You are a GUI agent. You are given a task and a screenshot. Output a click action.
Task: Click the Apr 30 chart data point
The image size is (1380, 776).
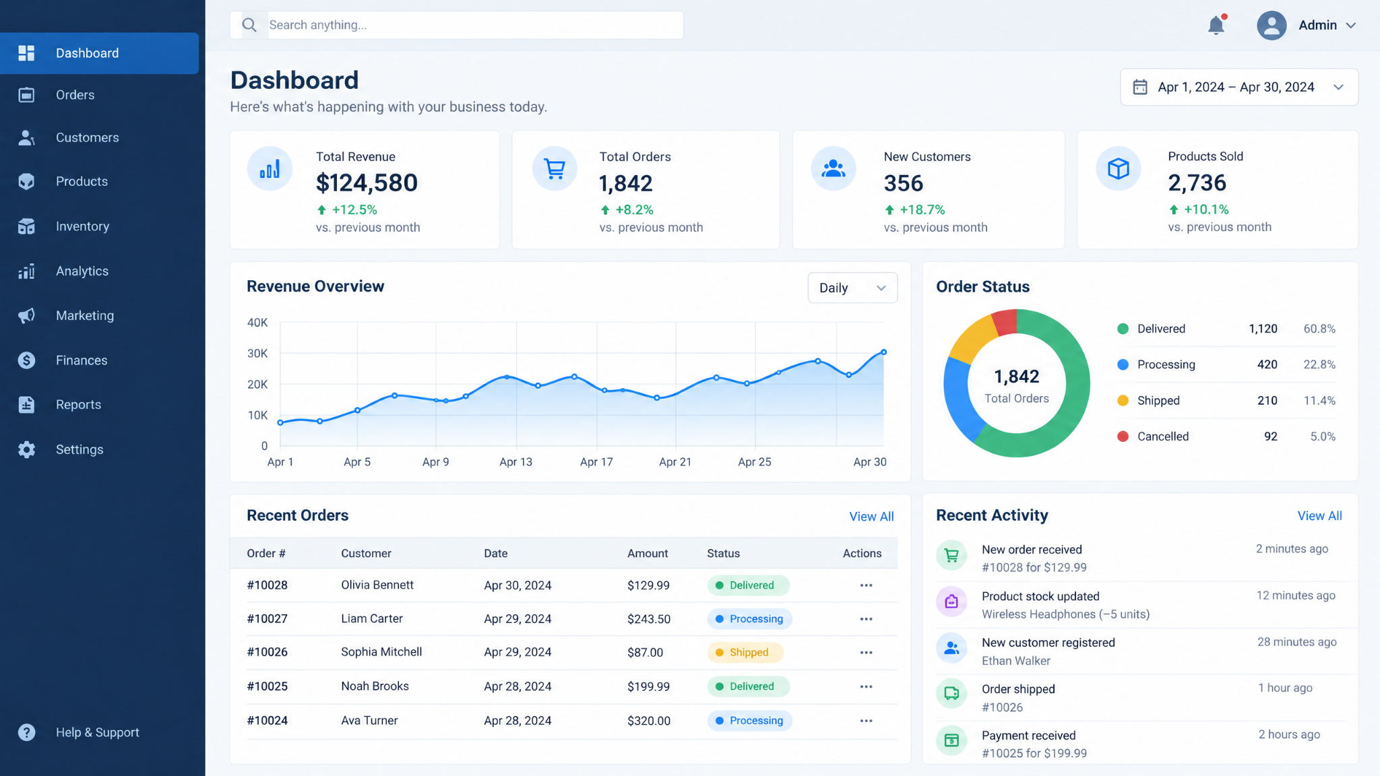[x=884, y=352]
